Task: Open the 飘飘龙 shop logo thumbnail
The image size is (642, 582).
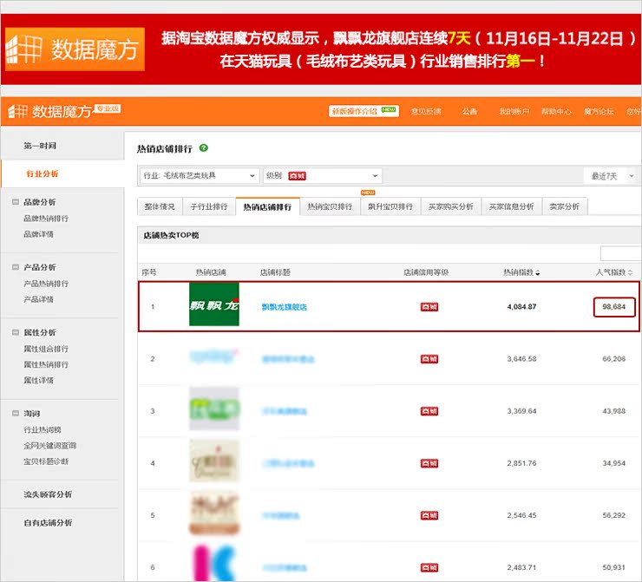Action: [213, 304]
